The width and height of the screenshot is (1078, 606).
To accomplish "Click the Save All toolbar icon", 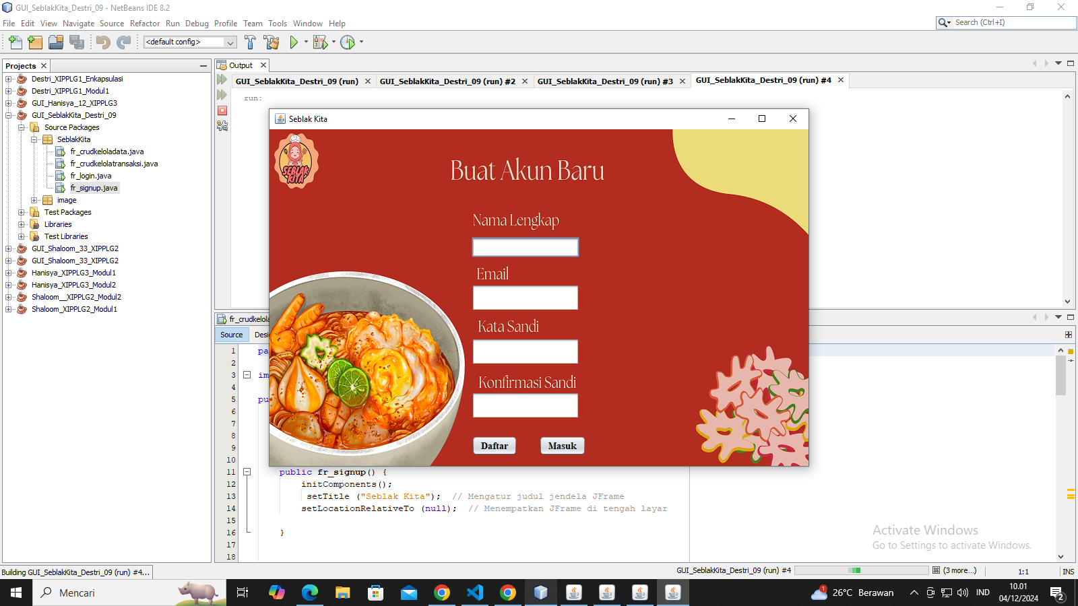I will click(77, 42).
